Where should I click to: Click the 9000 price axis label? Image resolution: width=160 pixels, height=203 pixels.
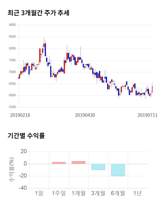click(12, 25)
